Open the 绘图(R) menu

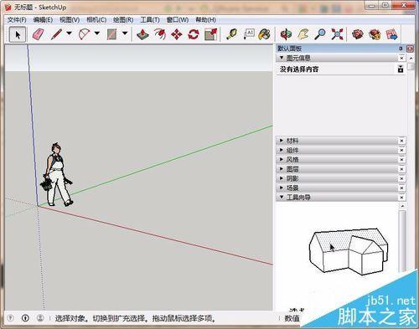pyautogui.click(x=123, y=20)
